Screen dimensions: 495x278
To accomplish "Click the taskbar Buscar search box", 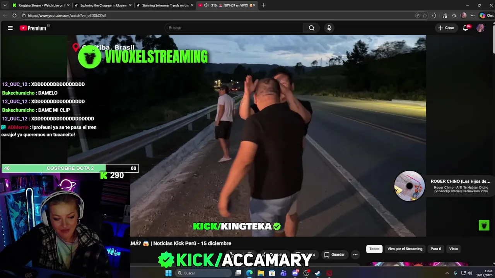I will pos(203,273).
